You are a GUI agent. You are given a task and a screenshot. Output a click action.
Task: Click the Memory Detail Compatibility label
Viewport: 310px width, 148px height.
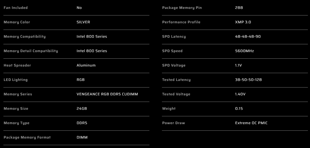pos(31,51)
